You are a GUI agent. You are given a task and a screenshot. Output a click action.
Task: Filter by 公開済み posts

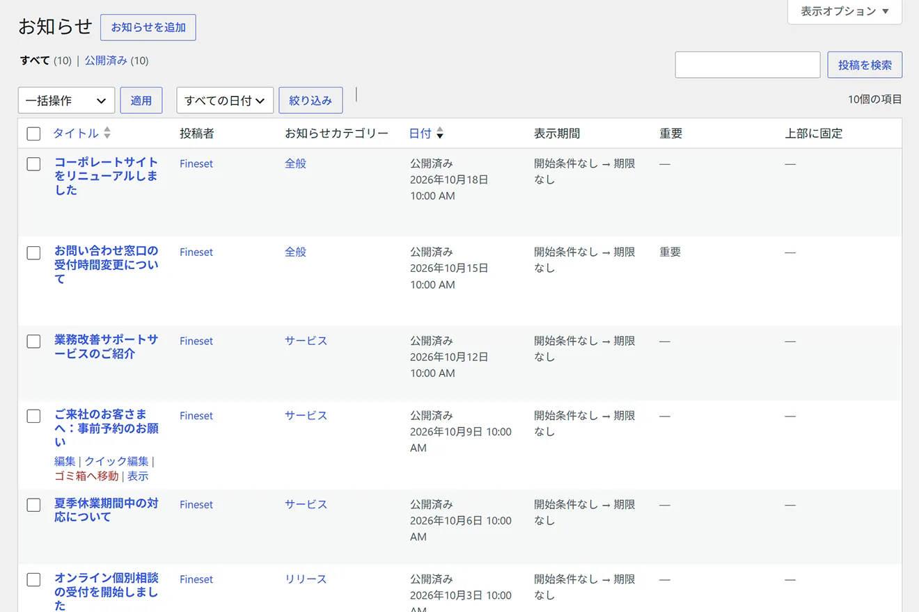106,61
